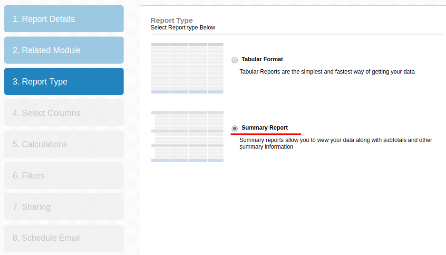Image resolution: width=446 pixels, height=255 pixels.
Task: Select the active Report Type step
Action: pos(64,82)
